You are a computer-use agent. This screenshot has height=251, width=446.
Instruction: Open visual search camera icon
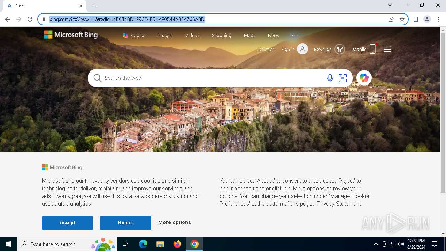343,78
